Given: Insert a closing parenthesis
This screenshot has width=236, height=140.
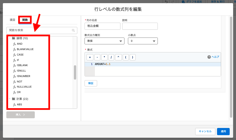Looking at the screenshot, I should tap(132, 57).
